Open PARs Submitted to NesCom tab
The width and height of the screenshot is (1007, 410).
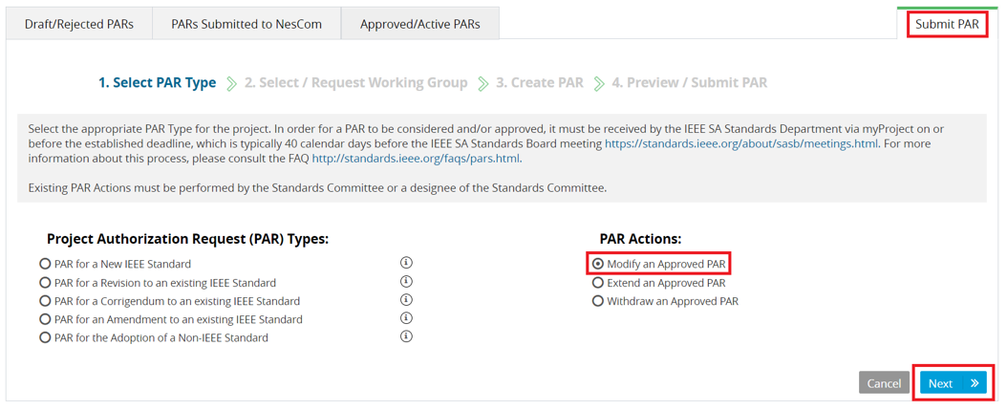tap(246, 25)
